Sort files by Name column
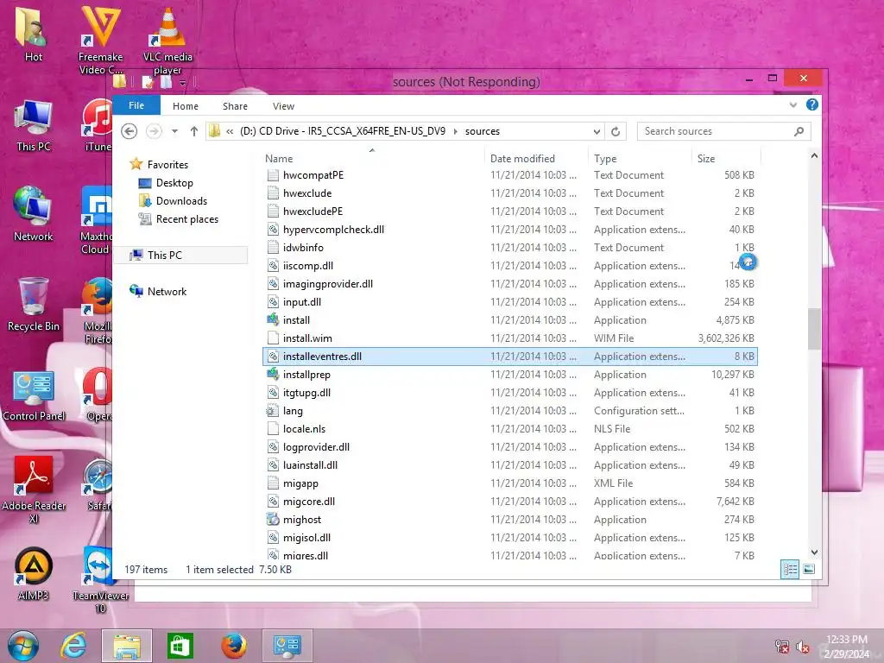Image resolution: width=884 pixels, height=663 pixels. tap(279, 159)
